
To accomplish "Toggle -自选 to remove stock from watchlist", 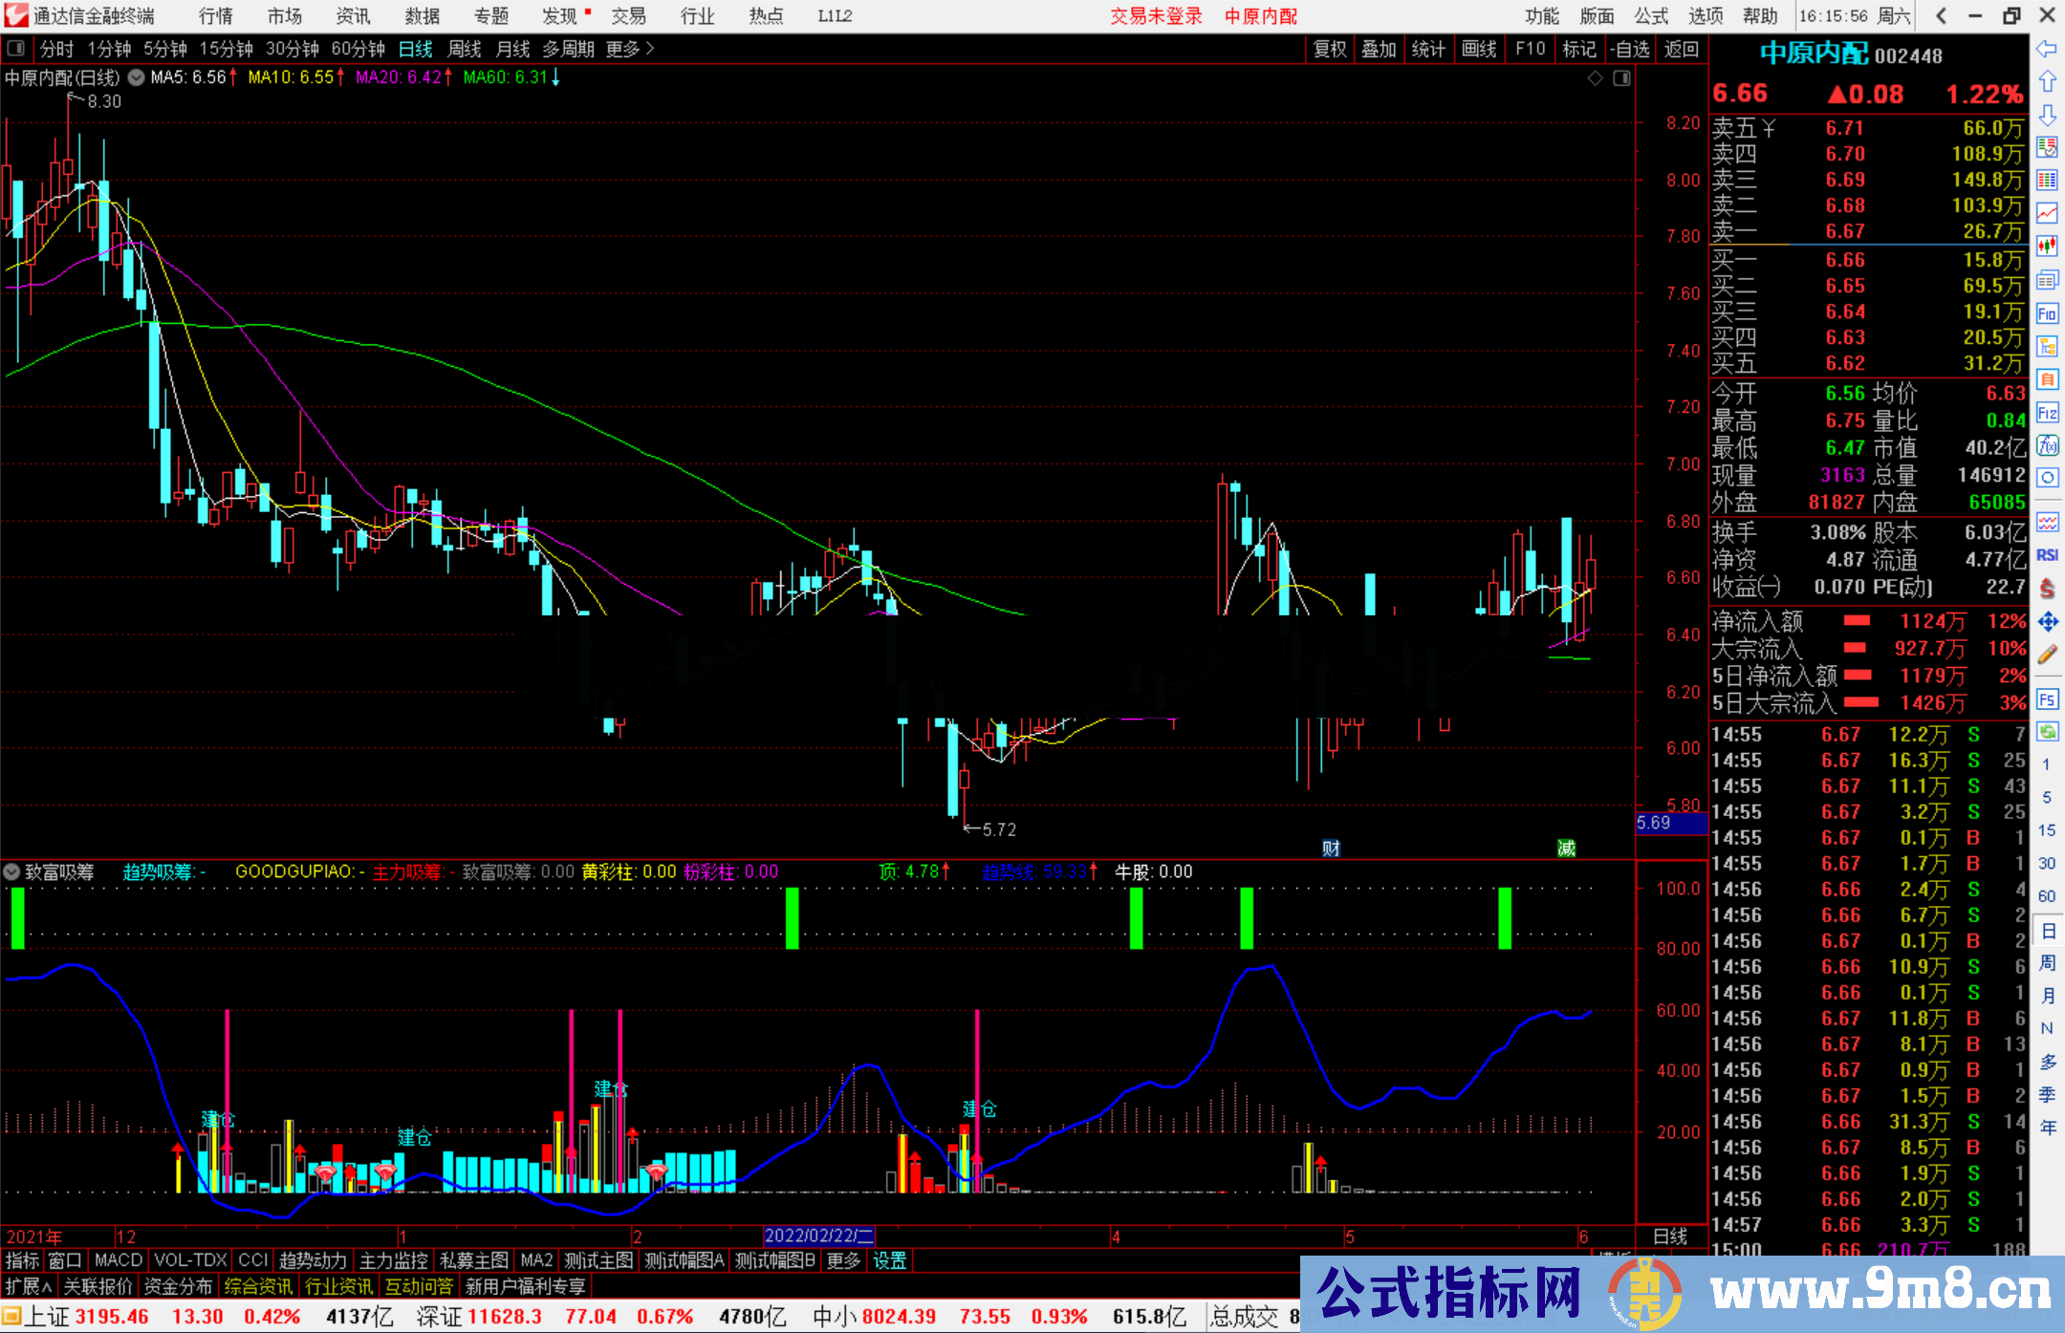I will 1631,49.
